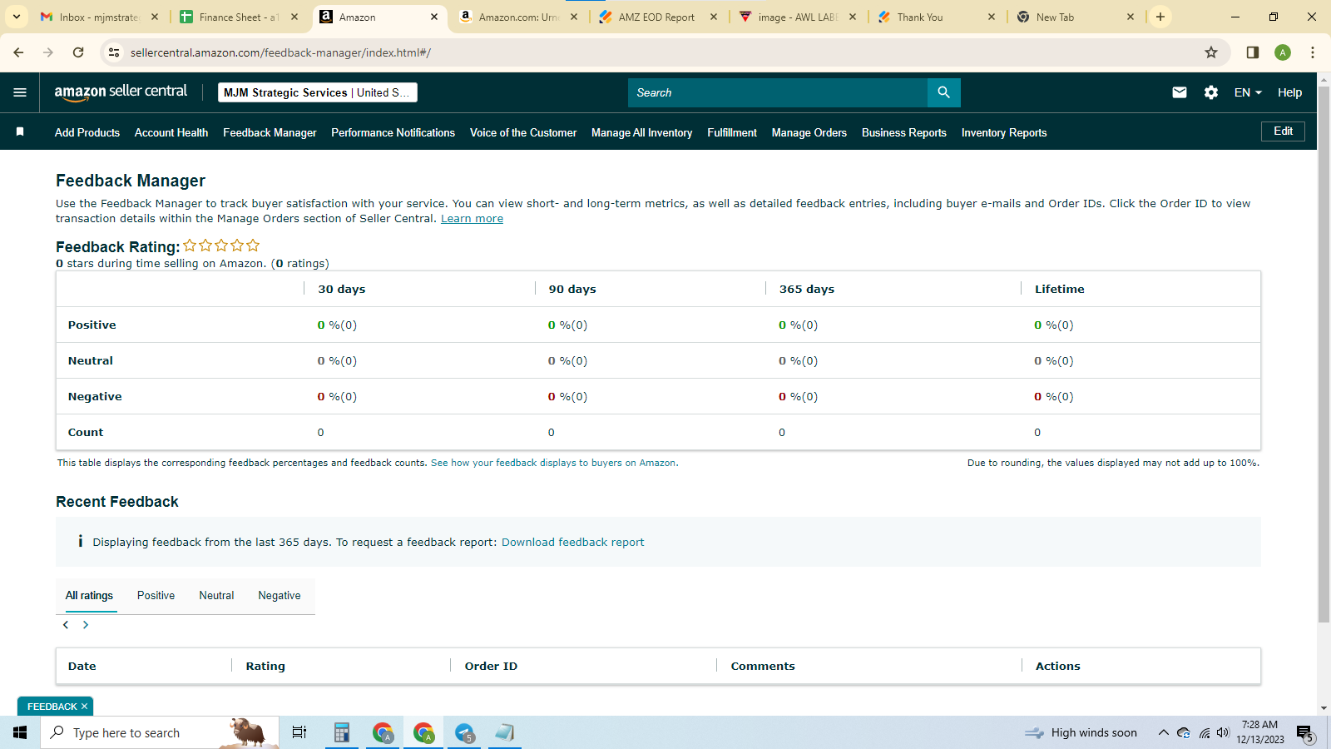Switch to the AMZ EOD Report tab
1331x749 pixels.
pos(657,17)
